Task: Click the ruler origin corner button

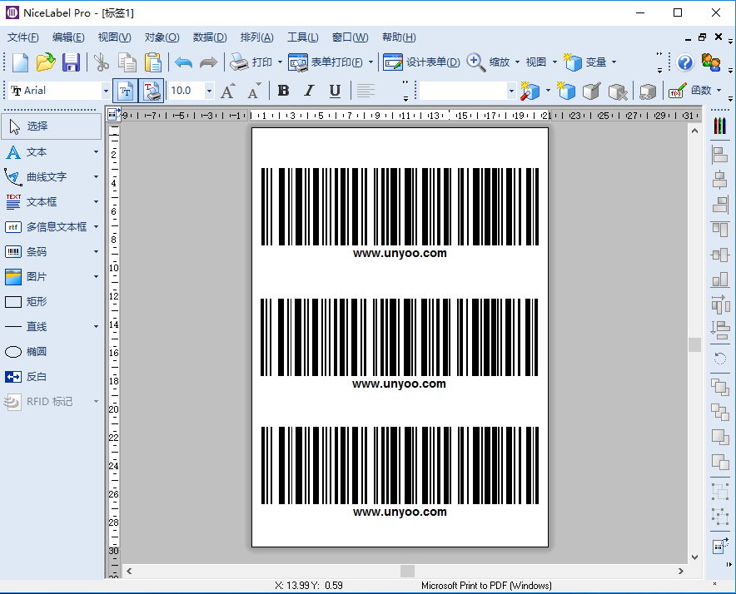Action: click(112, 114)
